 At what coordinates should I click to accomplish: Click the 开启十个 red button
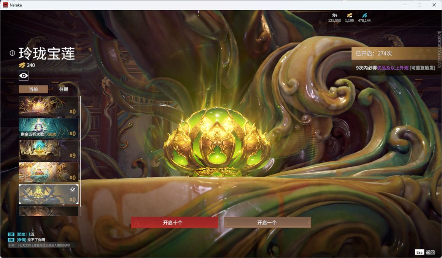[x=174, y=222]
